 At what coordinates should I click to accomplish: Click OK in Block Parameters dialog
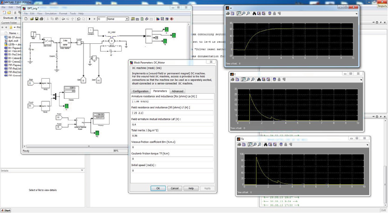coord(158,188)
